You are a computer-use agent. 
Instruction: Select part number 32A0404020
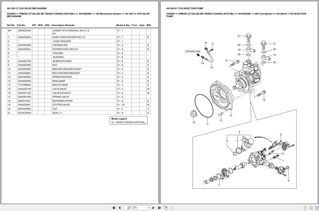pyautogui.click(x=24, y=37)
